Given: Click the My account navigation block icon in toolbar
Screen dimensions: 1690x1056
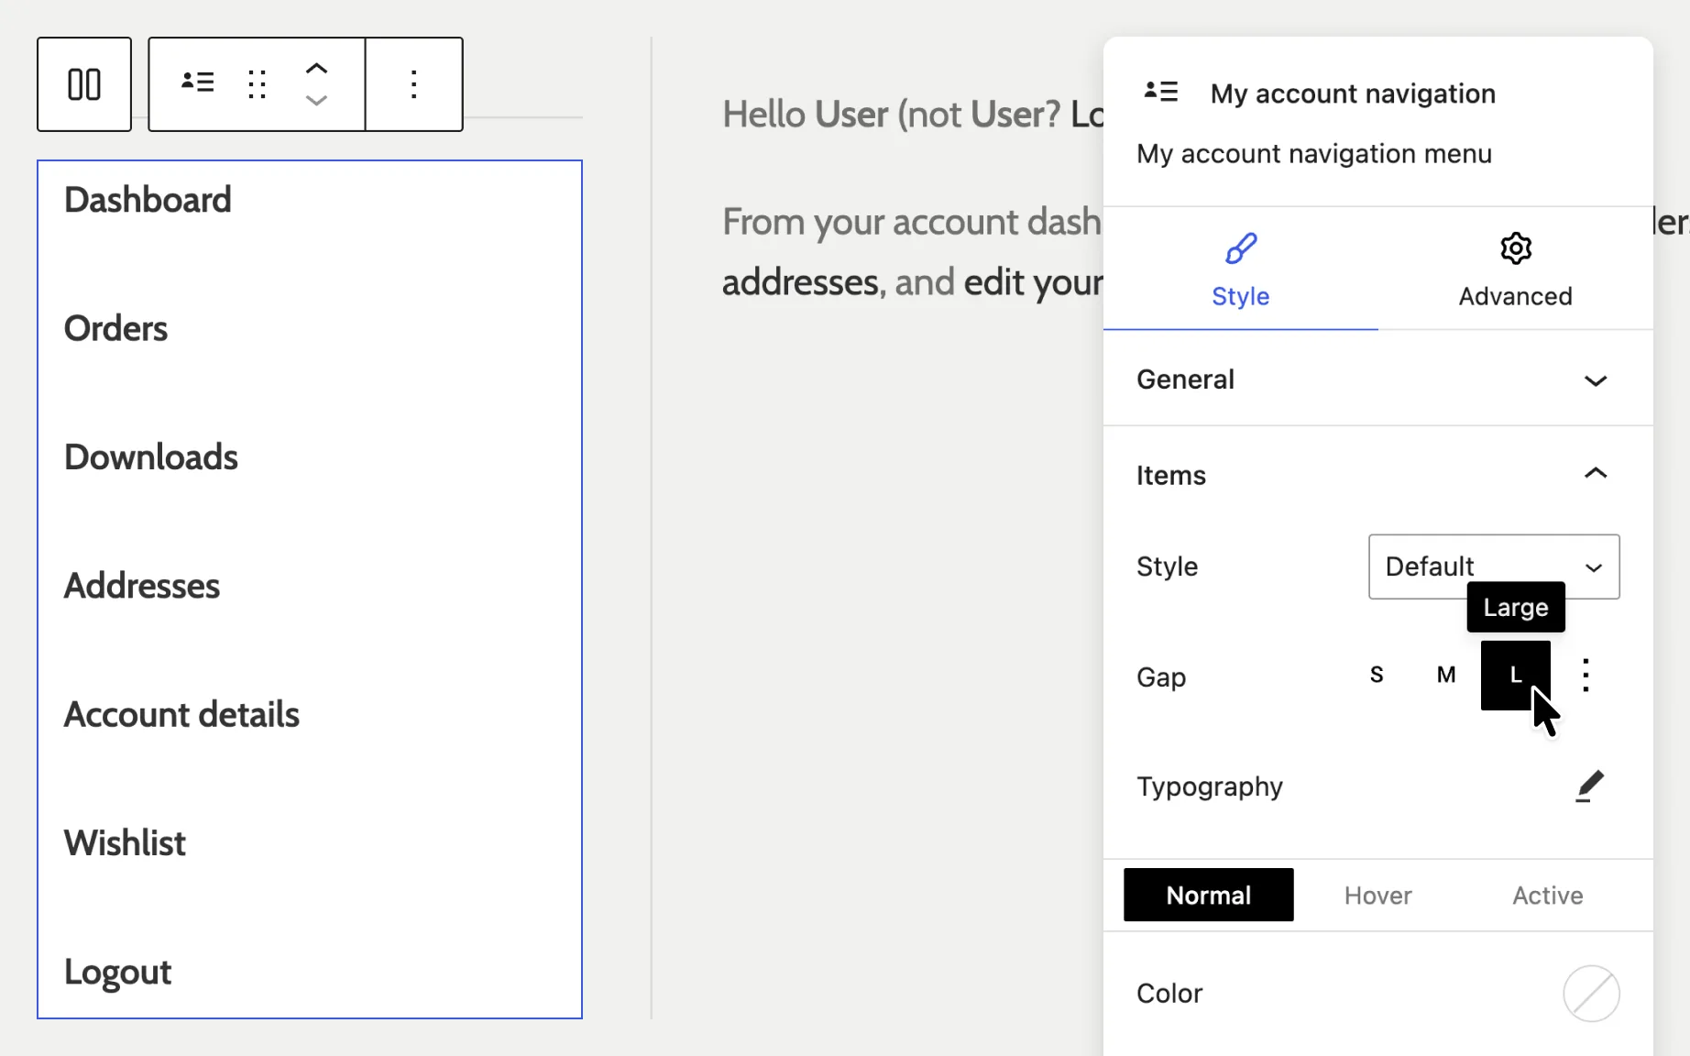Looking at the screenshot, I should pos(198,83).
